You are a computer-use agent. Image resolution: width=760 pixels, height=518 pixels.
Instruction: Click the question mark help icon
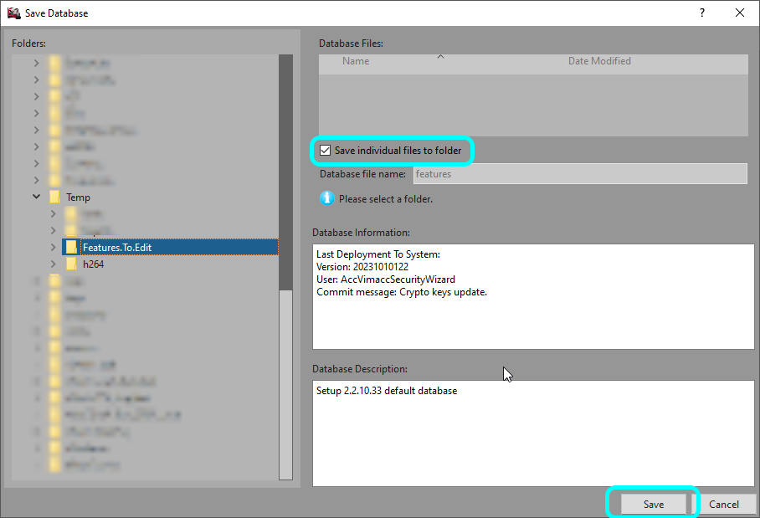(701, 13)
